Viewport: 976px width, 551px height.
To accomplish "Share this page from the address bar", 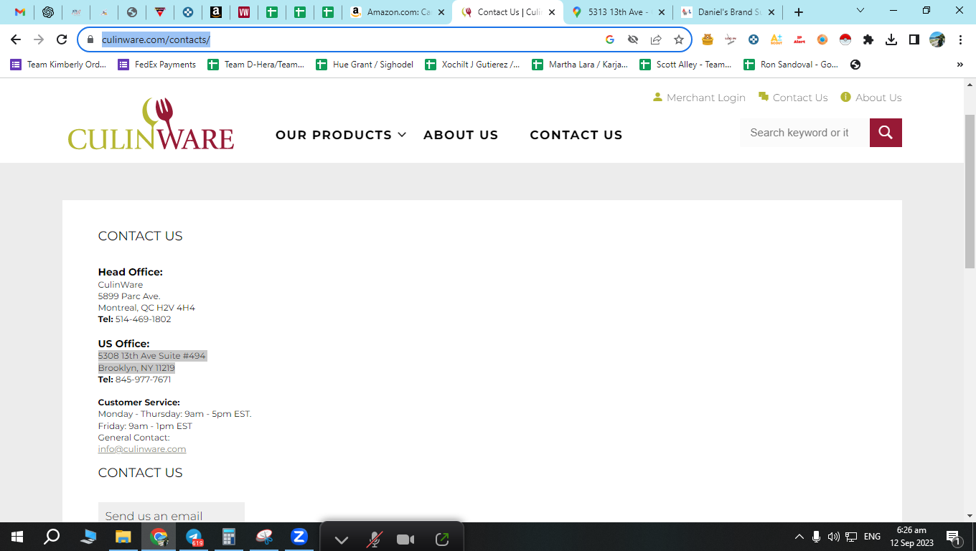I will click(x=656, y=39).
